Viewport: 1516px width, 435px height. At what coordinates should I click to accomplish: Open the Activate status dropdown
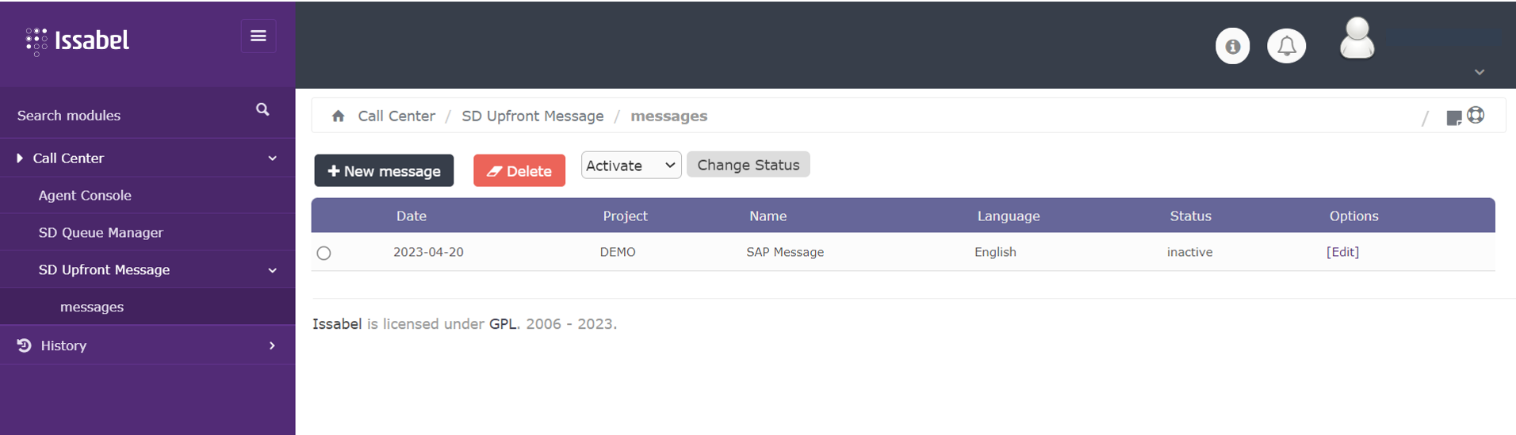(630, 166)
